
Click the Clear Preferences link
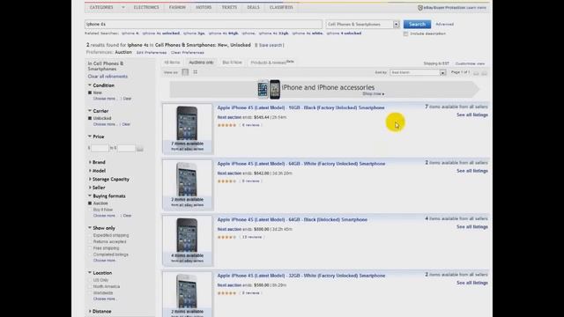coord(188,53)
